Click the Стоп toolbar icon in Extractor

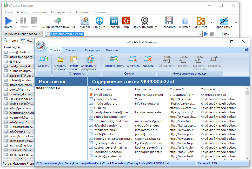[34, 21]
